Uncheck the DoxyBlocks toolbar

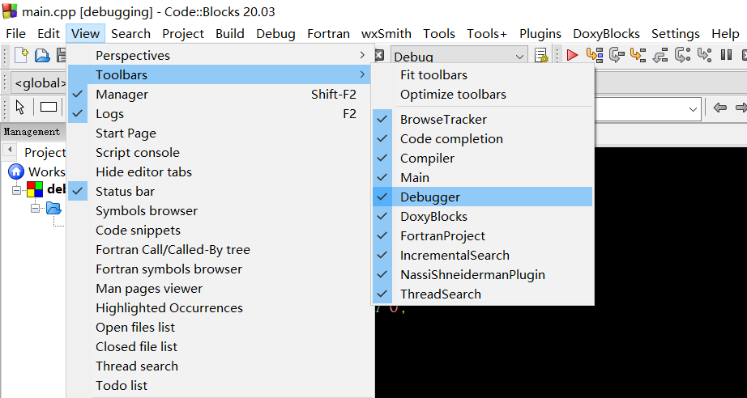pyautogui.click(x=483, y=216)
